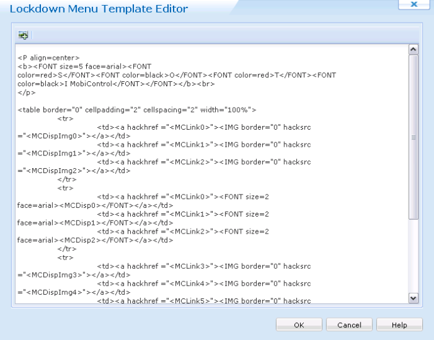Click the text '="<MCDispImg2>"></a></td>'
The height and width of the screenshot is (340, 434).
74,171
